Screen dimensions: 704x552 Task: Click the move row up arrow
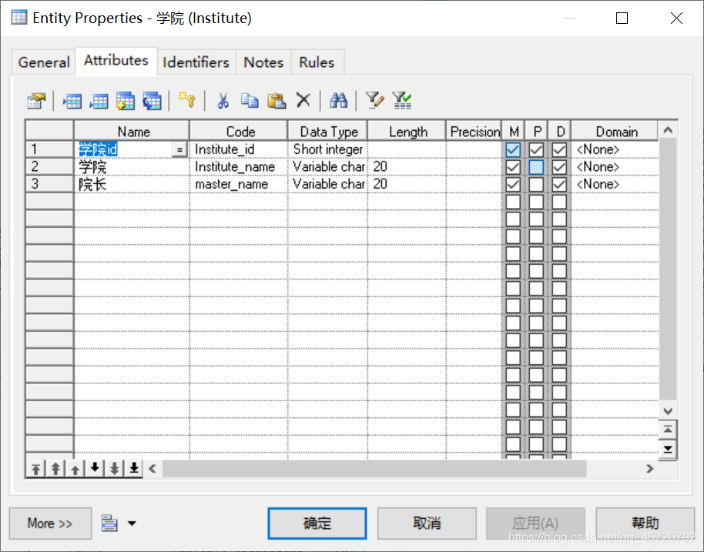[x=75, y=469]
